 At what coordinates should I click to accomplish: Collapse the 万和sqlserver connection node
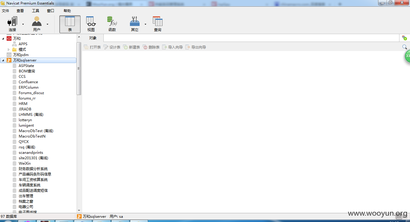[3, 60]
